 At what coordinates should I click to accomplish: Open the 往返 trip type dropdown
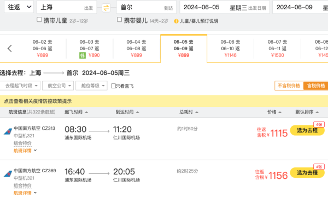coord(19,7)
